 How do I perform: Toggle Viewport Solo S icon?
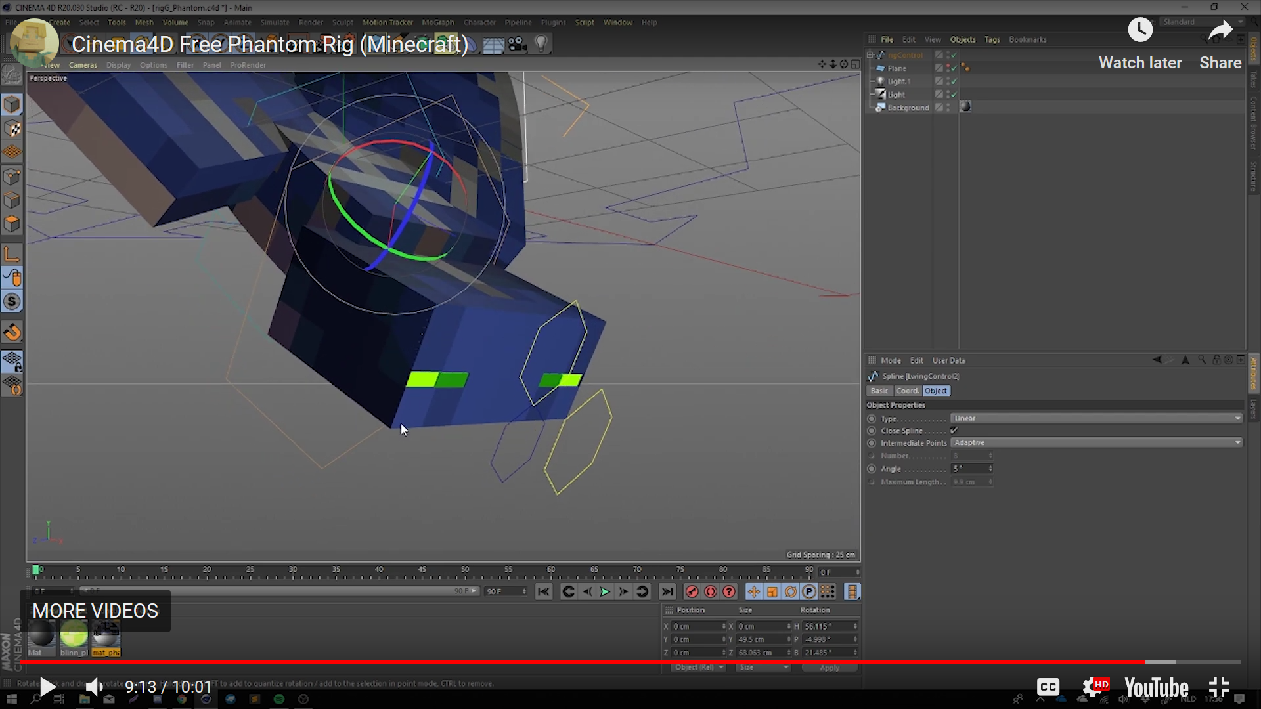12,301
